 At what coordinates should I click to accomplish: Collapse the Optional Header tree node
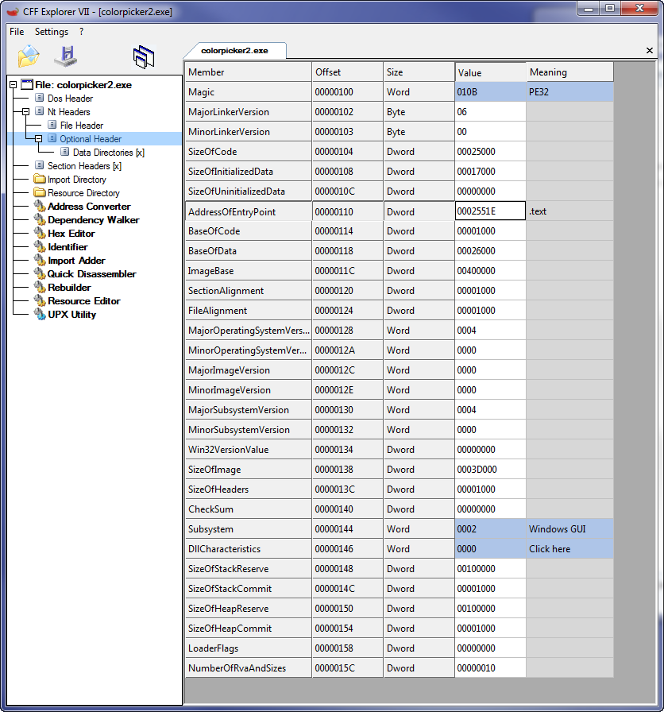[x=39, y=139]
